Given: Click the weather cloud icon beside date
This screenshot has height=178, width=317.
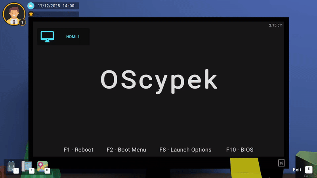Looking at the screenshot, I should click(x=31, y=6).
